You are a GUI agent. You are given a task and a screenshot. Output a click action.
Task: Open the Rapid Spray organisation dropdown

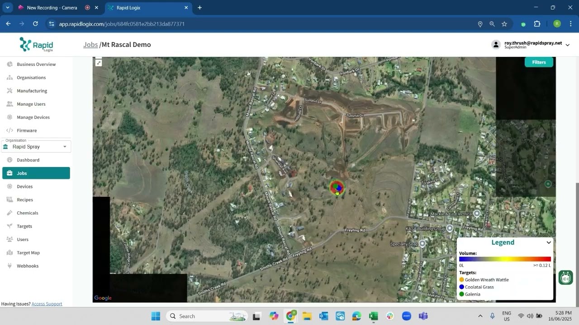36,147
